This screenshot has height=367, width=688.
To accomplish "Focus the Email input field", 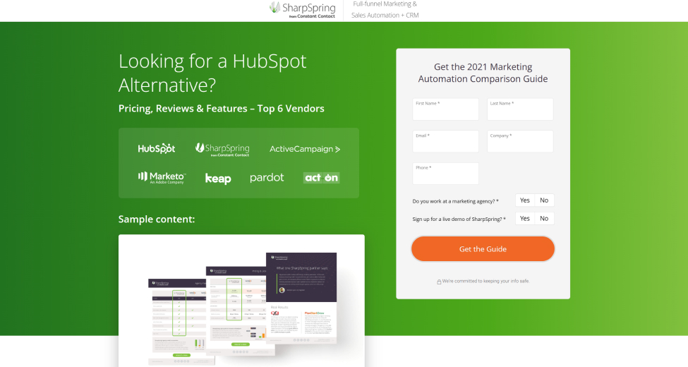I will [x=445, y=141].
